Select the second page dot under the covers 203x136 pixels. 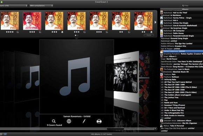coord(78,35)
